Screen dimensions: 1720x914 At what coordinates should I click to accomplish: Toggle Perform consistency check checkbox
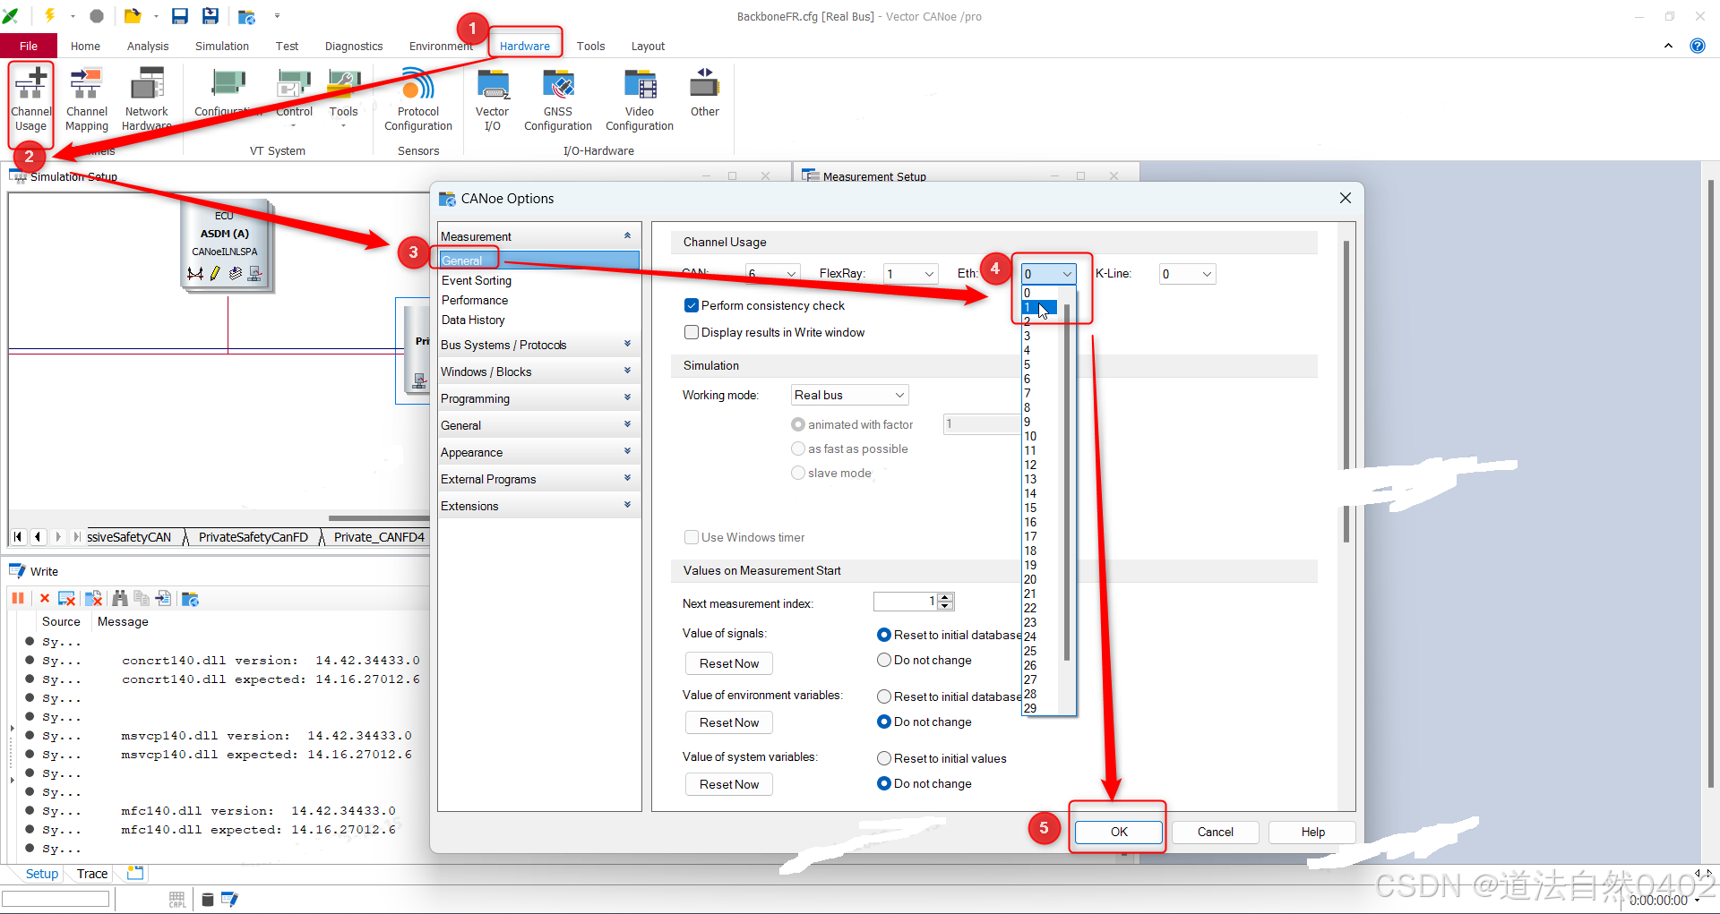(x=691, y=305)
